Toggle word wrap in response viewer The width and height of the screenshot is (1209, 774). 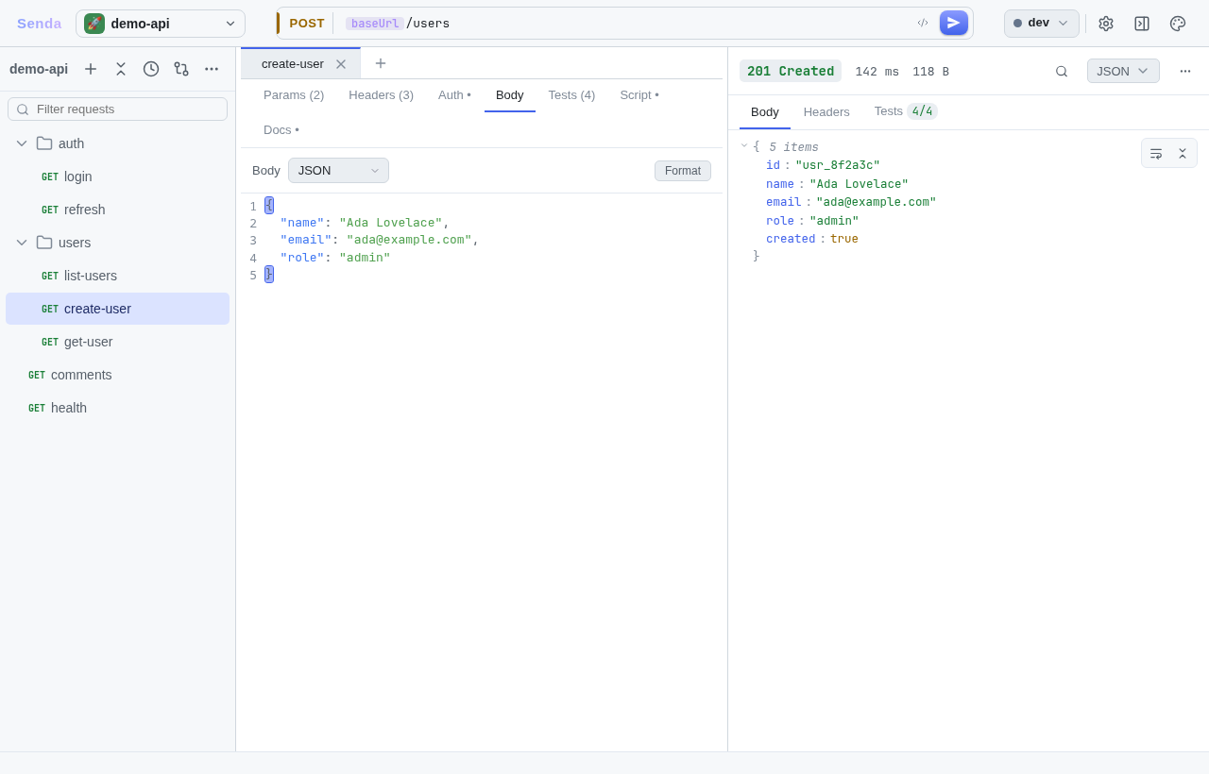[1156, 153]
